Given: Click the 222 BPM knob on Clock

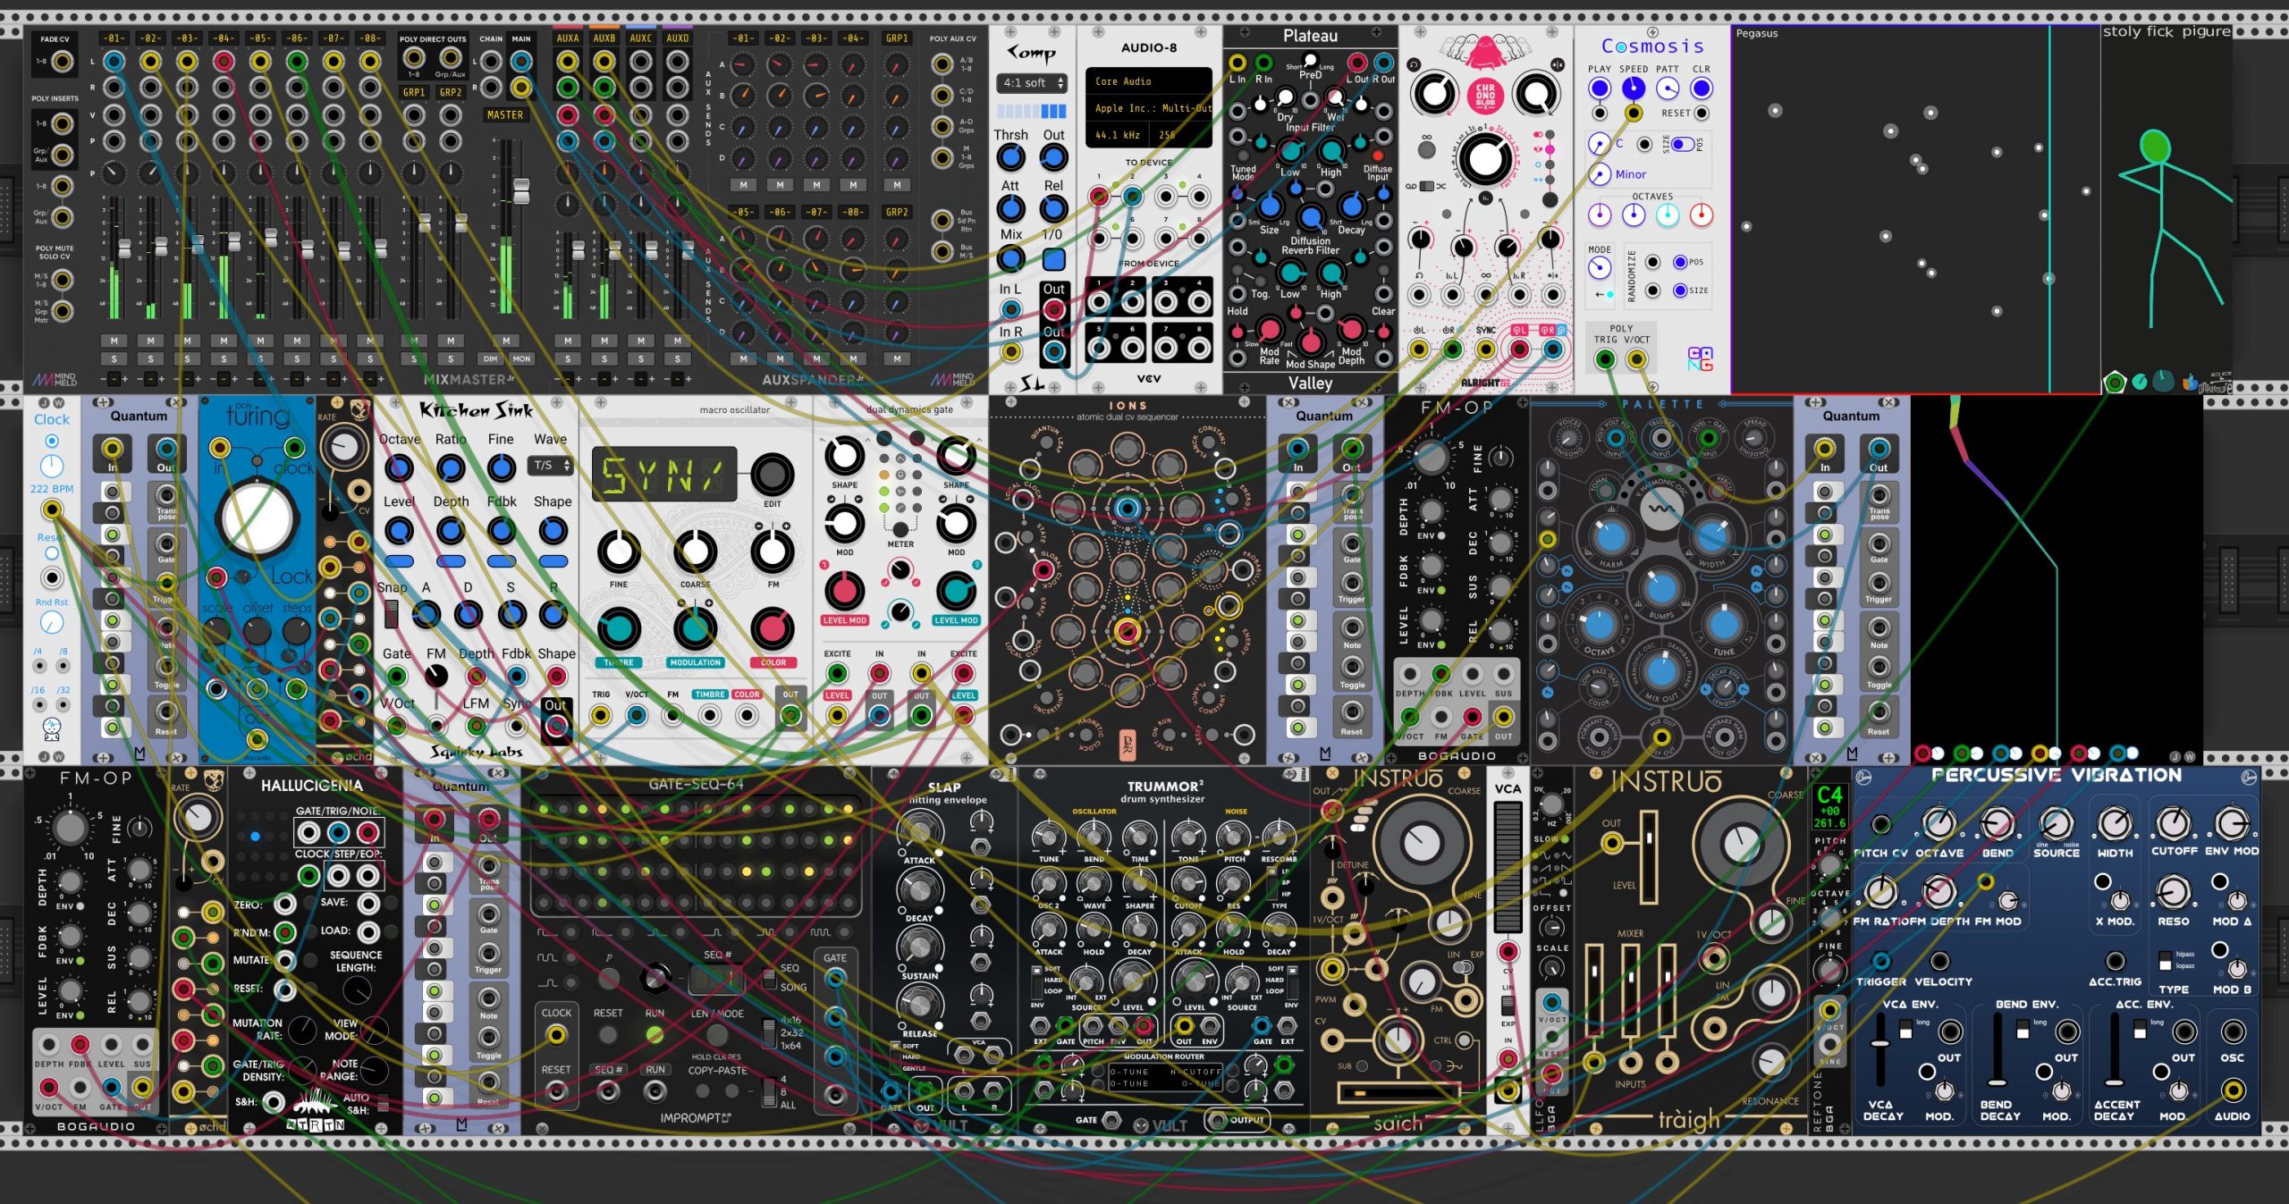Looking at the screenshot, I should point(52,466).
